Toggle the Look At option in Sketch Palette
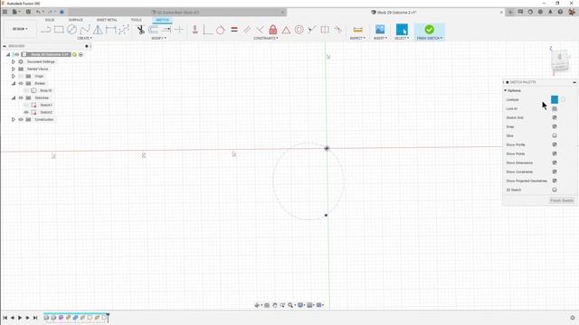 coord(555,108)
